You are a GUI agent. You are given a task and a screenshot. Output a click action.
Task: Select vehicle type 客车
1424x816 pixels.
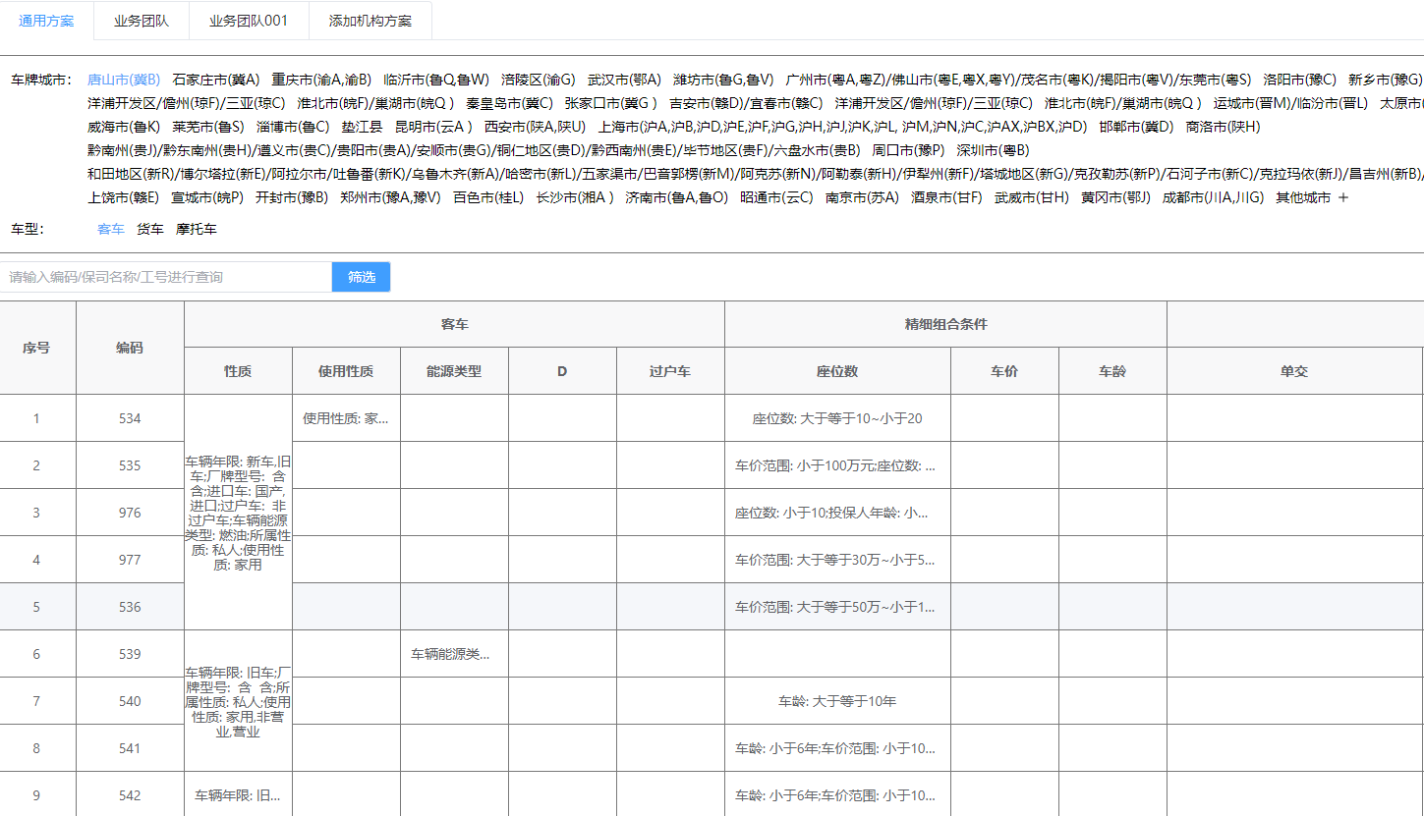click(x=111, y=229)
